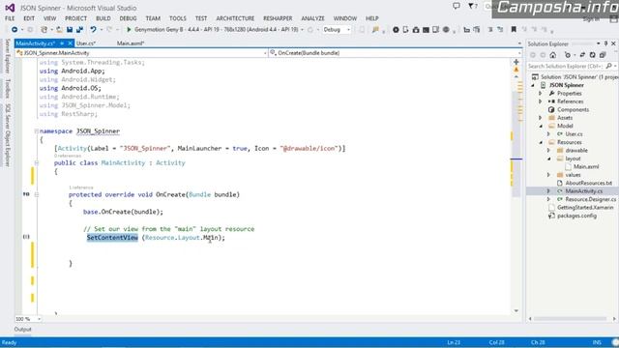
Task: Collapse the Model folder
Action: pos(541,127)
